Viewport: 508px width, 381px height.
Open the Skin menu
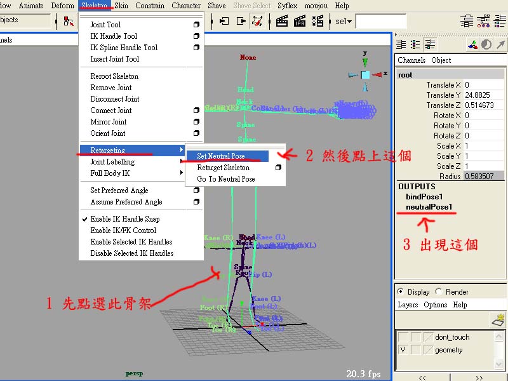point(121,6)
